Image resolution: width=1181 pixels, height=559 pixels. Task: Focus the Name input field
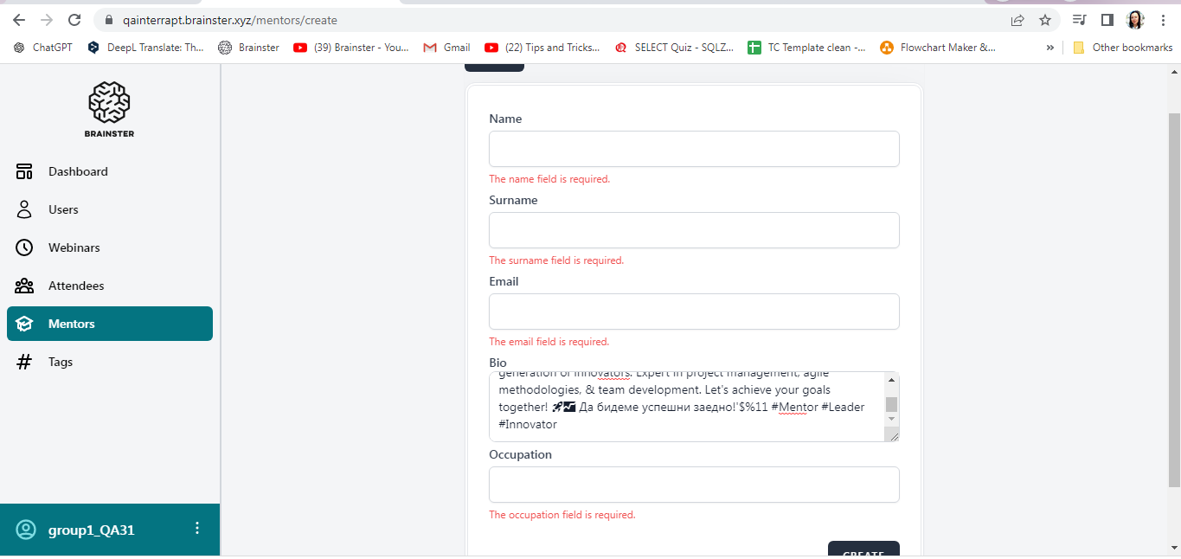point(693,149)
